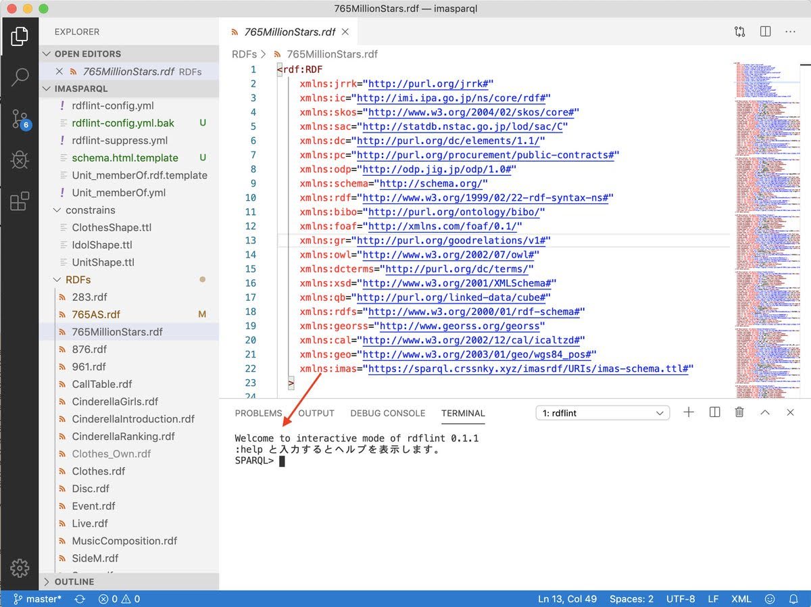Expand the OUTLINE section
811x607 pixels.
(x=128, y=581)
